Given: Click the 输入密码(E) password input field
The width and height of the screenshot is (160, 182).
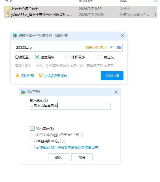Looking at the screenshot, I should 70,106.
